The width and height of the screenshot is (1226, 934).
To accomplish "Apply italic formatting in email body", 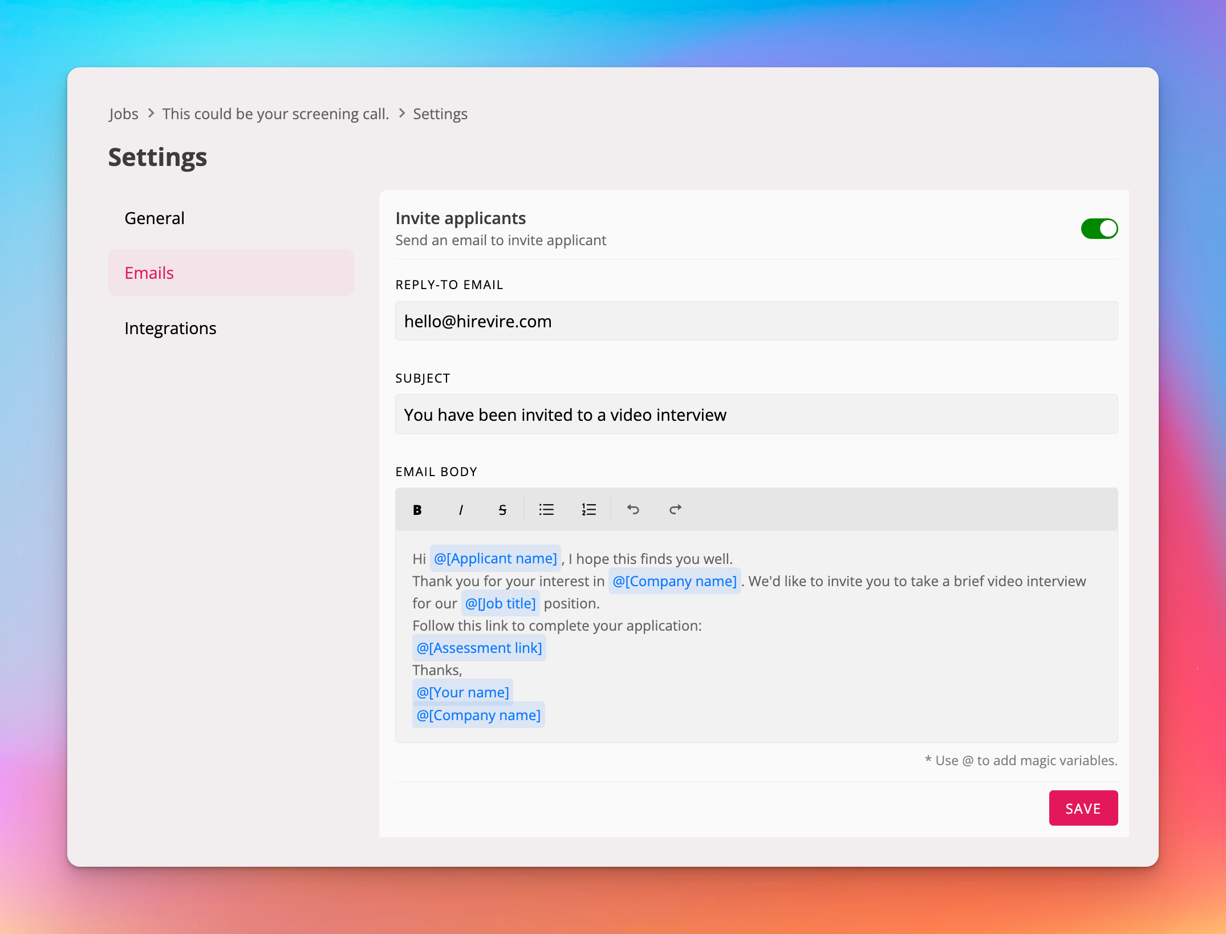I will tap(461, 510).
